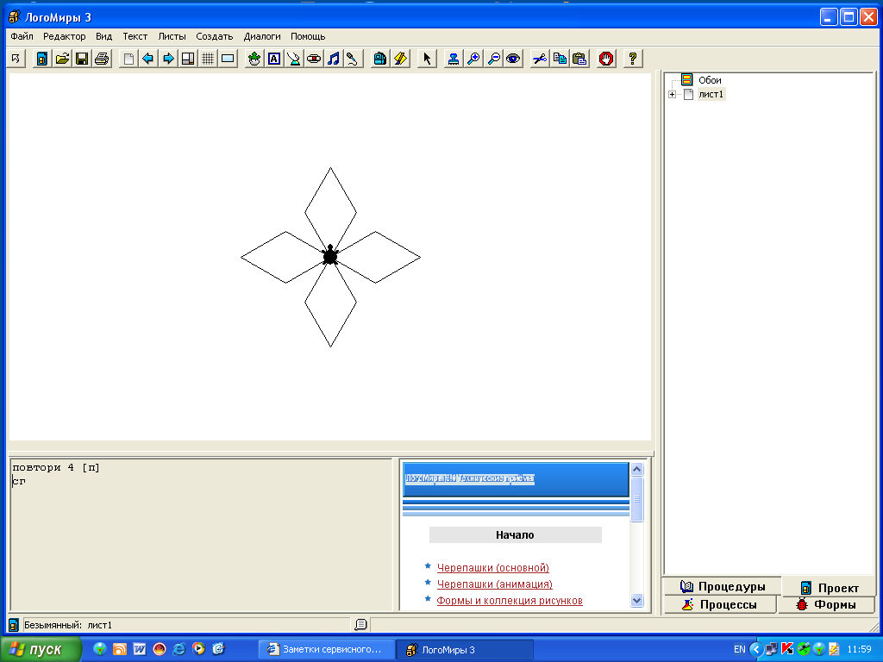Open the Диалоги menu

pyautogui.click(x=262, y=36)
